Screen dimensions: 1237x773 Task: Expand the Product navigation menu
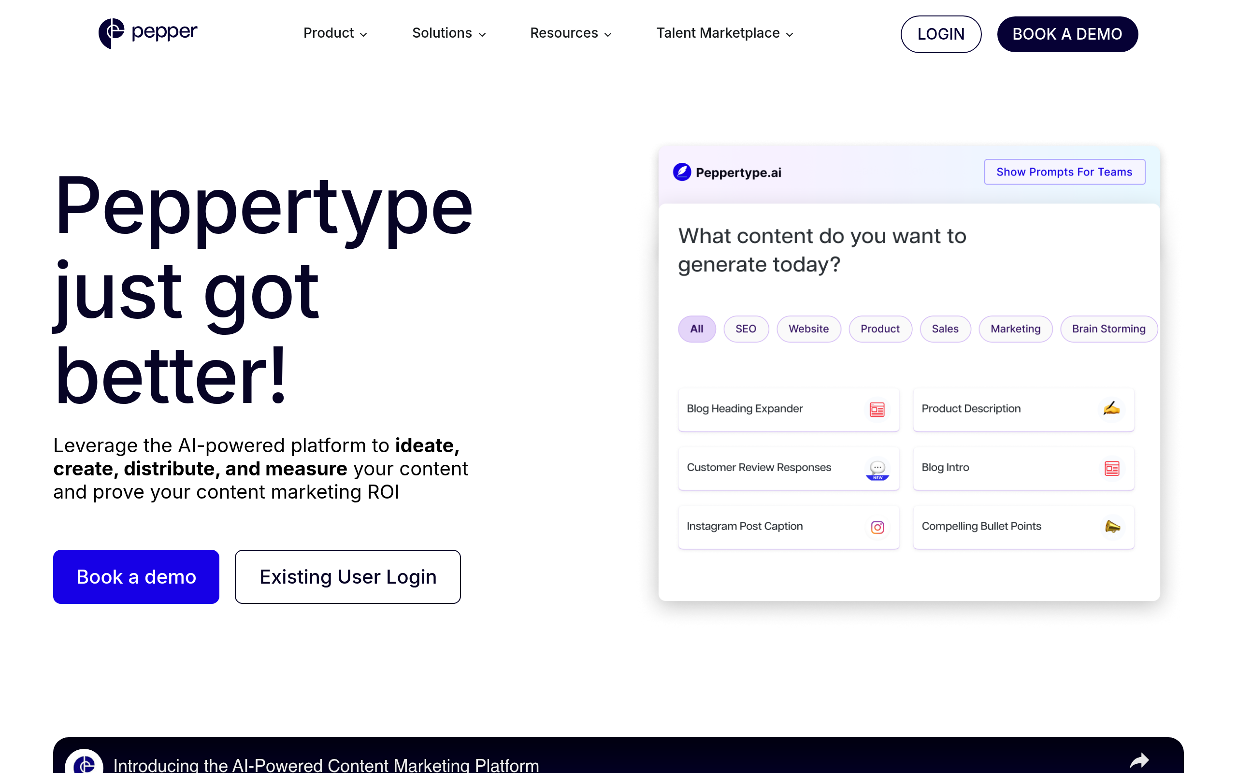(x=335, y=33)
